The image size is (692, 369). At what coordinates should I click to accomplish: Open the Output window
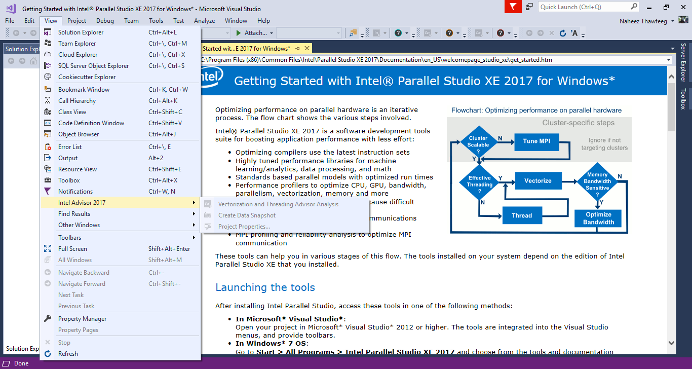[x=120, y=158]
